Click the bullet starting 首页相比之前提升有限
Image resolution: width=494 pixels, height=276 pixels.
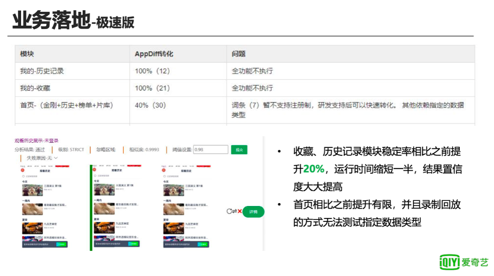[x=377, y=213]
